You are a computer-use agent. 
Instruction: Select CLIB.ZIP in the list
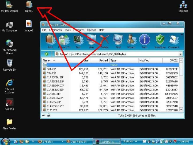tap(110, 110)
